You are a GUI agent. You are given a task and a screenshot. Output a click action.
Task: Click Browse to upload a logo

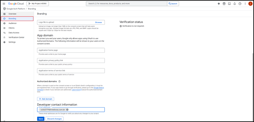tap(99, 22)
